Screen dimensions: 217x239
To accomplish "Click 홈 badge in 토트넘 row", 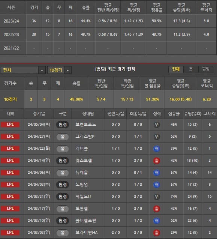I will pos(63,209).
